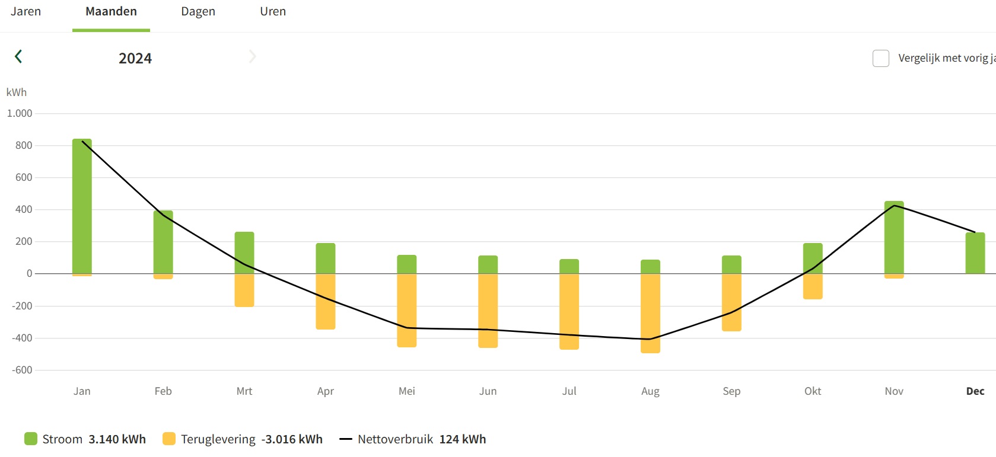The height and width of the screenshot is (457, 996).
Task: Click the green January consumption bar
Action: pos(82,206)
